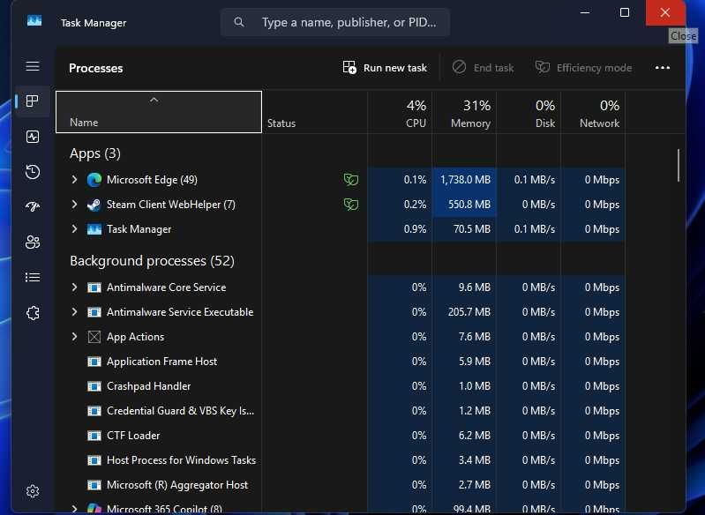
Task: Open the hamburger navigation menu
Action: click(x=33, y=66)
